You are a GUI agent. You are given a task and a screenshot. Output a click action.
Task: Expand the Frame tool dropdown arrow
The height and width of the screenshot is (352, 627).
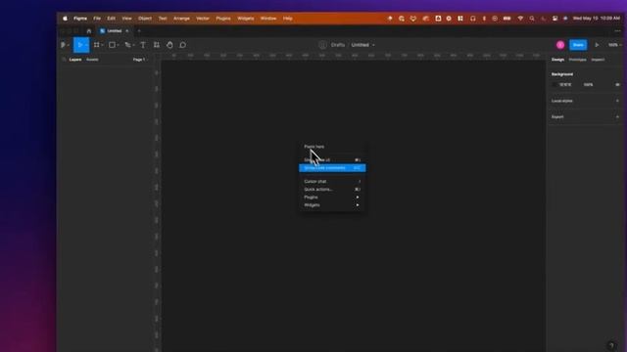pyautogui.click(x=102, y=45)
